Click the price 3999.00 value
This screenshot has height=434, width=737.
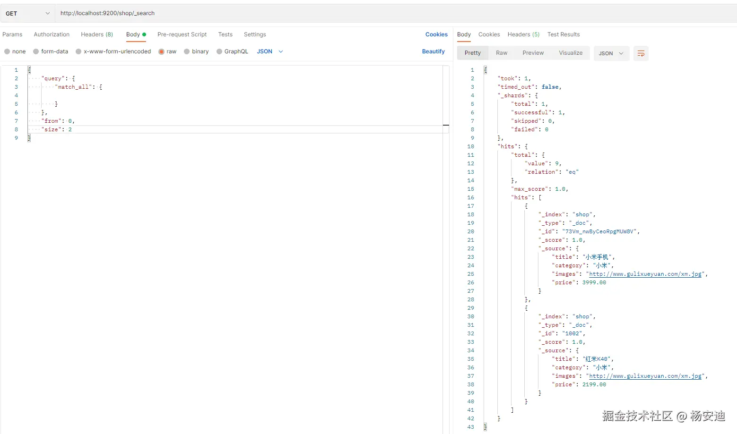coord(594,282)
